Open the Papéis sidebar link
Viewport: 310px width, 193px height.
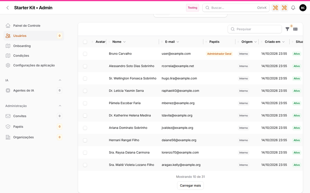(x=34, y=127)
